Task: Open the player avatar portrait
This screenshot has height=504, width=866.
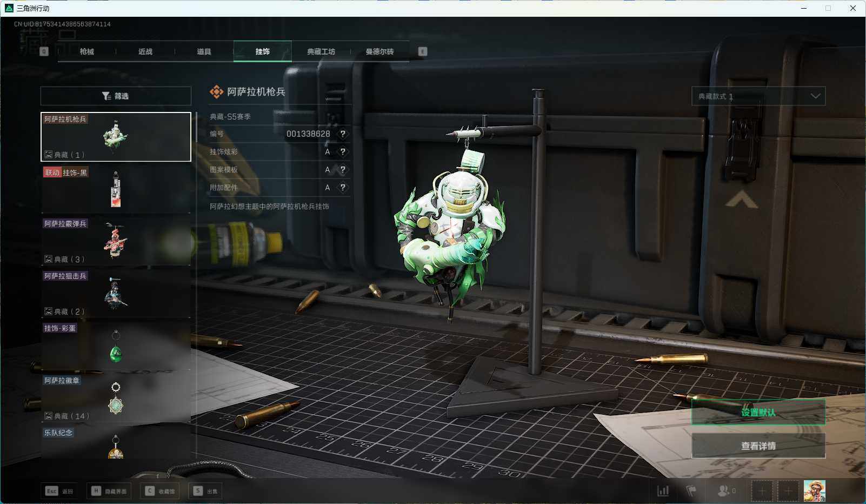Action: (x=815, y=491)
